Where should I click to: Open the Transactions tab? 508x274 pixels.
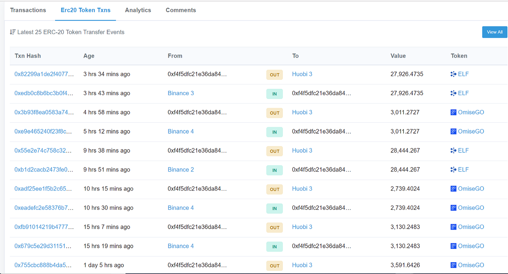(x=28, y=10)
